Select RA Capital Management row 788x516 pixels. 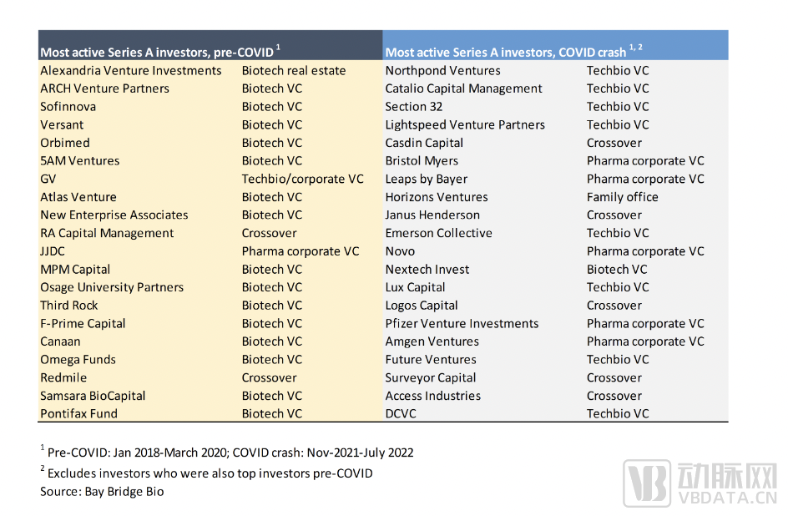(107, 233)
